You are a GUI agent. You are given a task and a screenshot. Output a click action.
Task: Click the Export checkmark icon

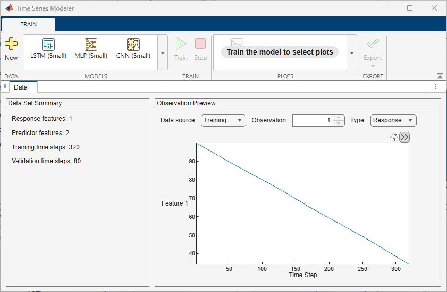373,45
